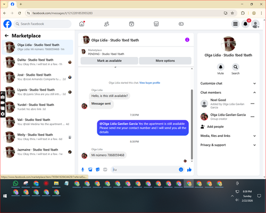Screen dimensions: 266x213
Task: Click the large listing photo in info panel
Action: click(x=228, y=44)
